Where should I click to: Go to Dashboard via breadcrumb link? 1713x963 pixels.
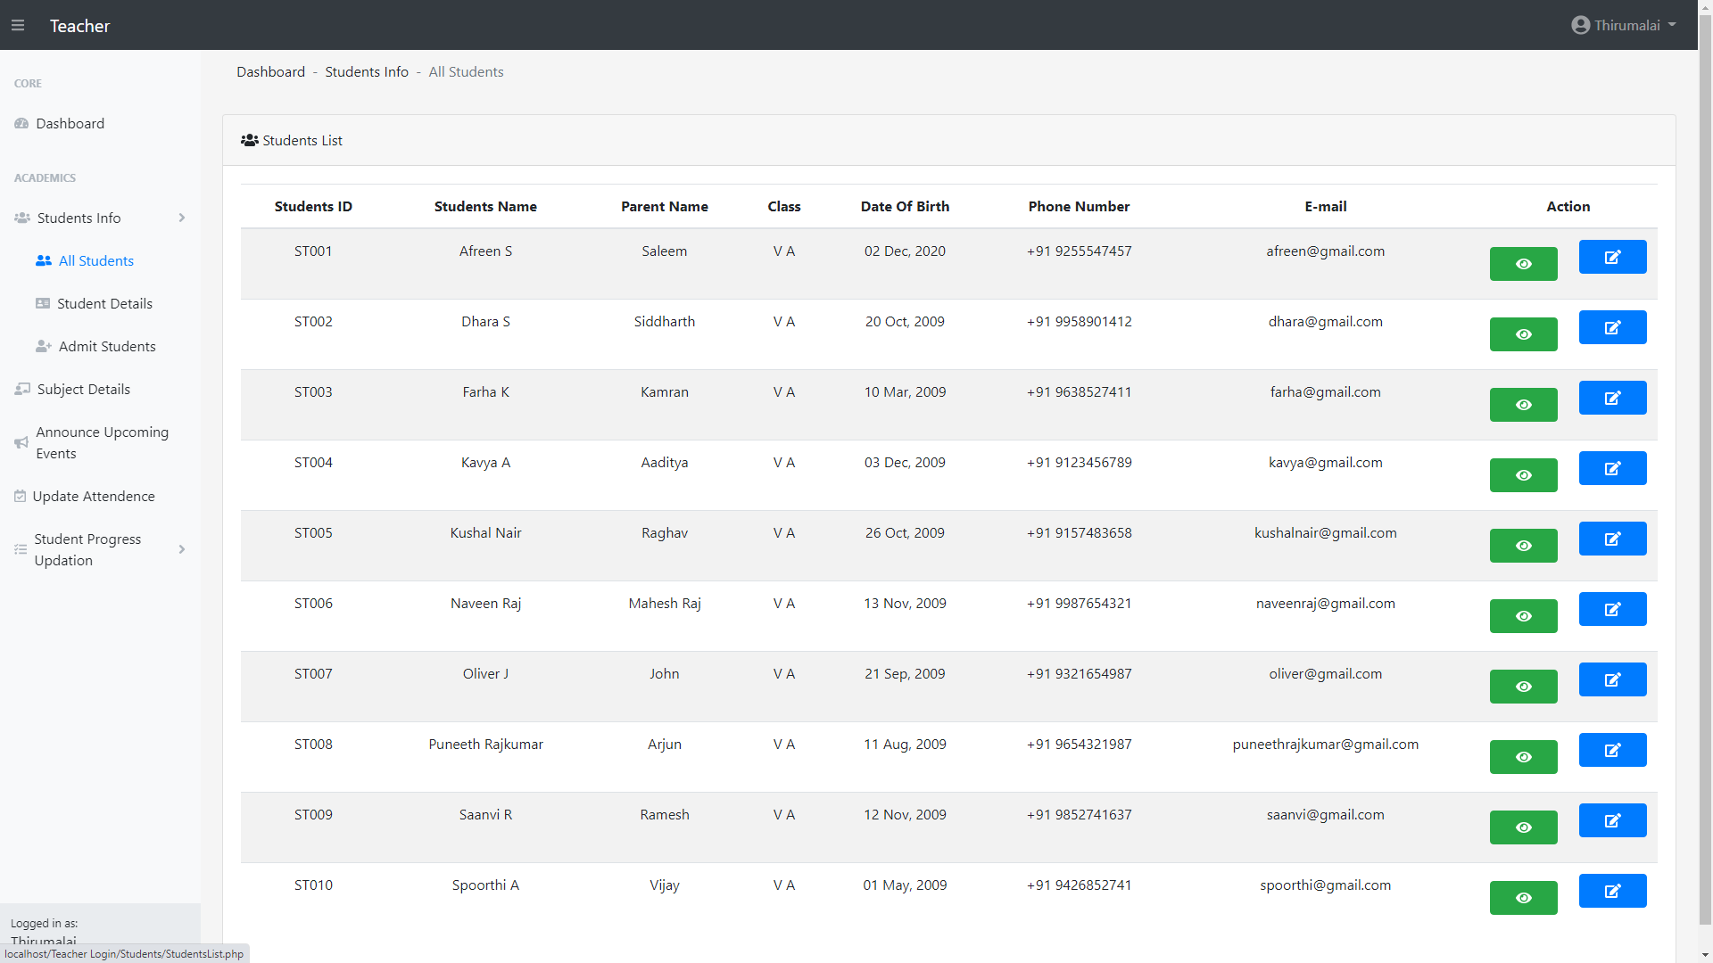pyautogui.click(x=270, y=72)
